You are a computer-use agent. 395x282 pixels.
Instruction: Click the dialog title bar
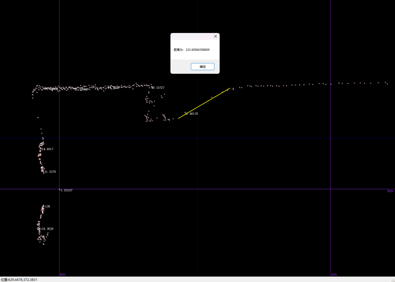[191, 36]
